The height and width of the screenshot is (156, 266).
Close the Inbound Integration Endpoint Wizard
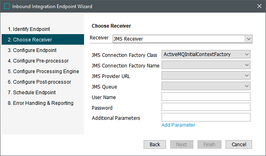tap(259, 6)
